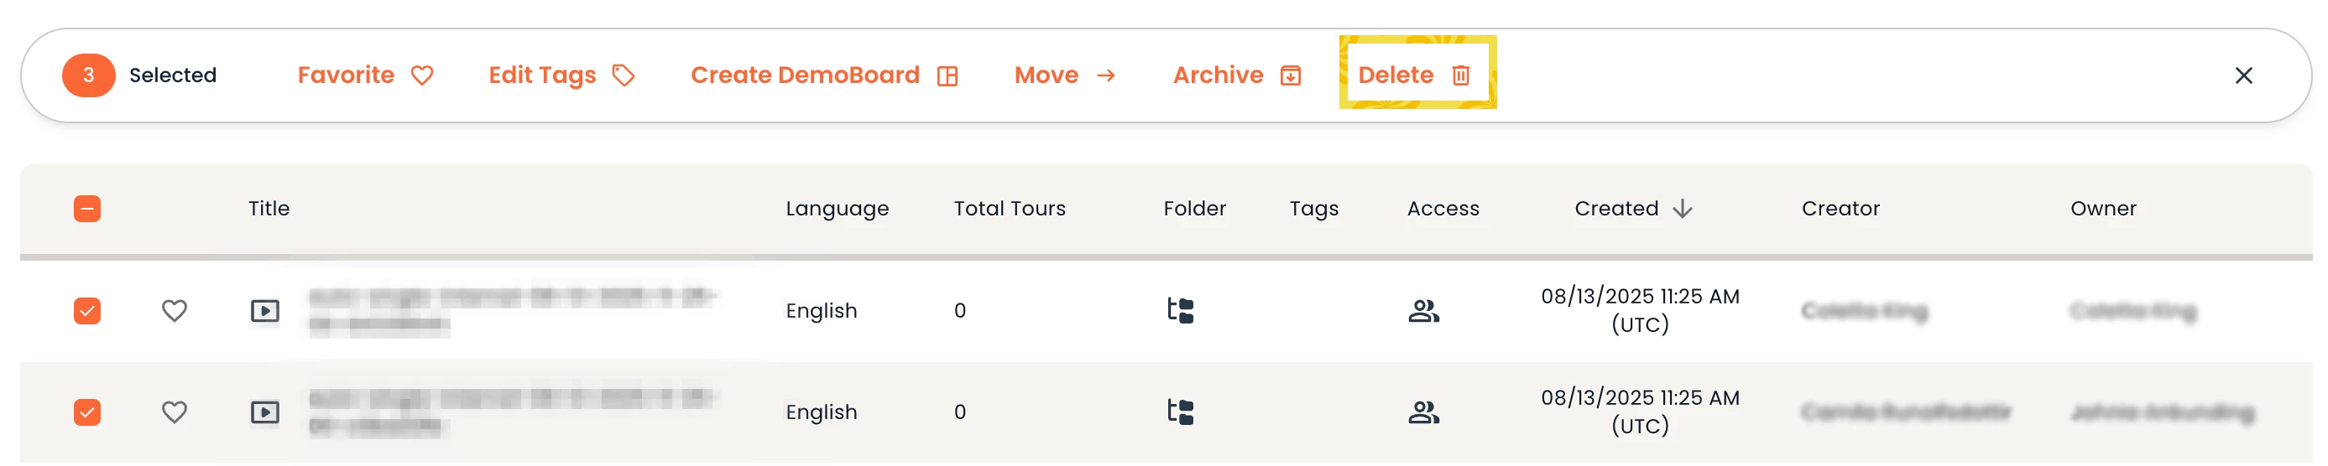Uncheck the first demo row checkbox
Image resolution: width=2328 pixels, height=466 pixels.
86,311
